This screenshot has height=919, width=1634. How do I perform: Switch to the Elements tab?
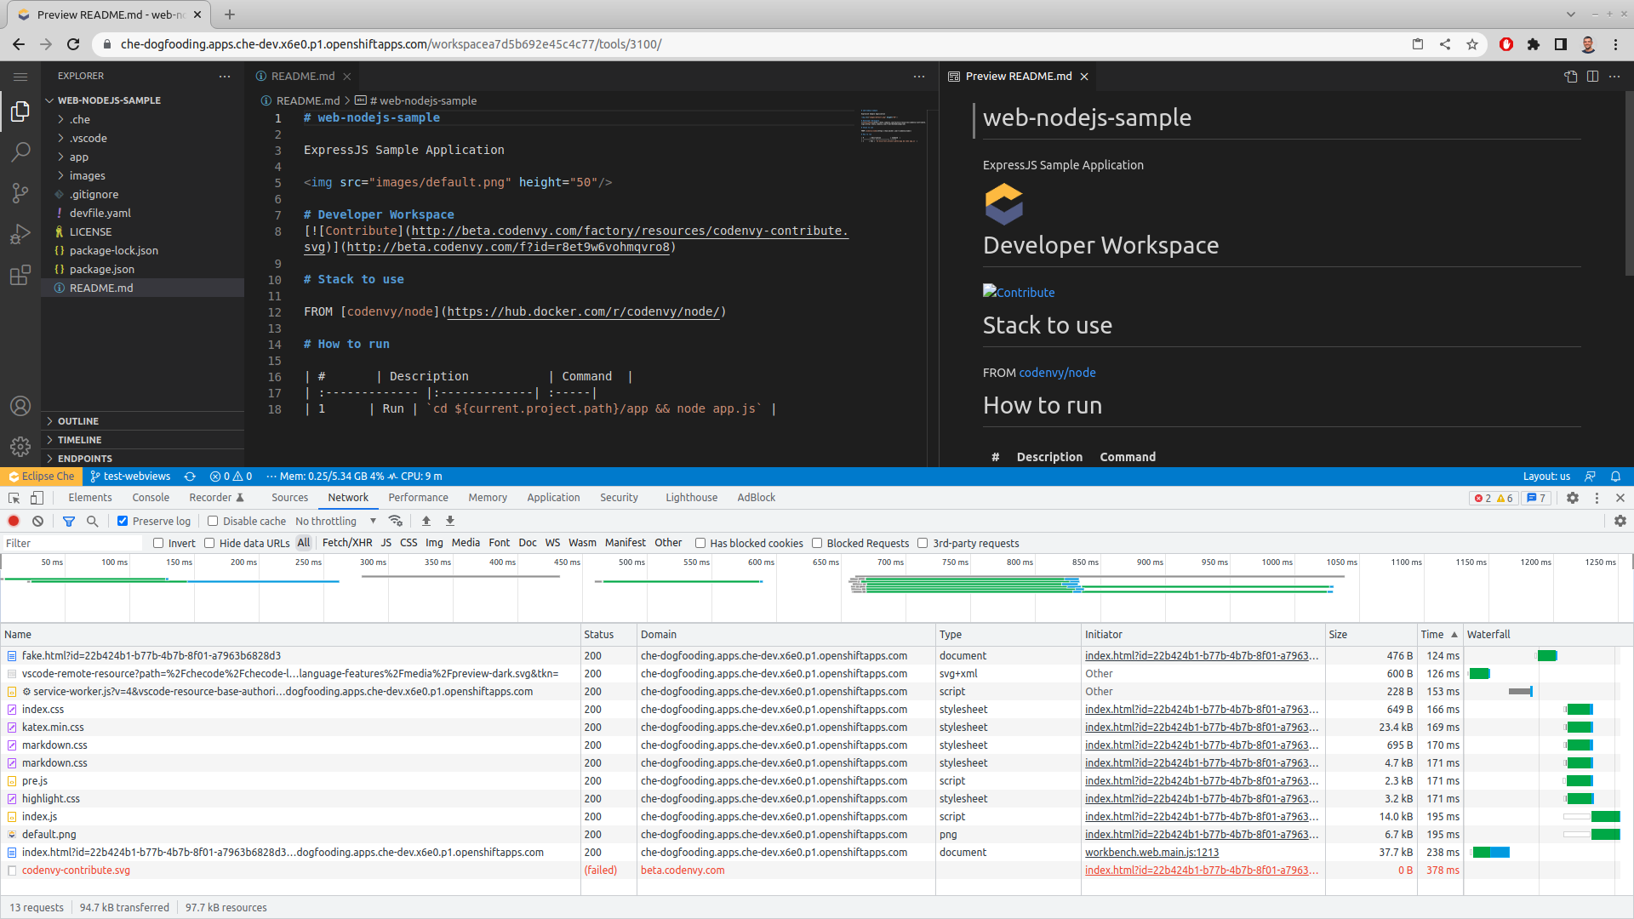[90, 498]
